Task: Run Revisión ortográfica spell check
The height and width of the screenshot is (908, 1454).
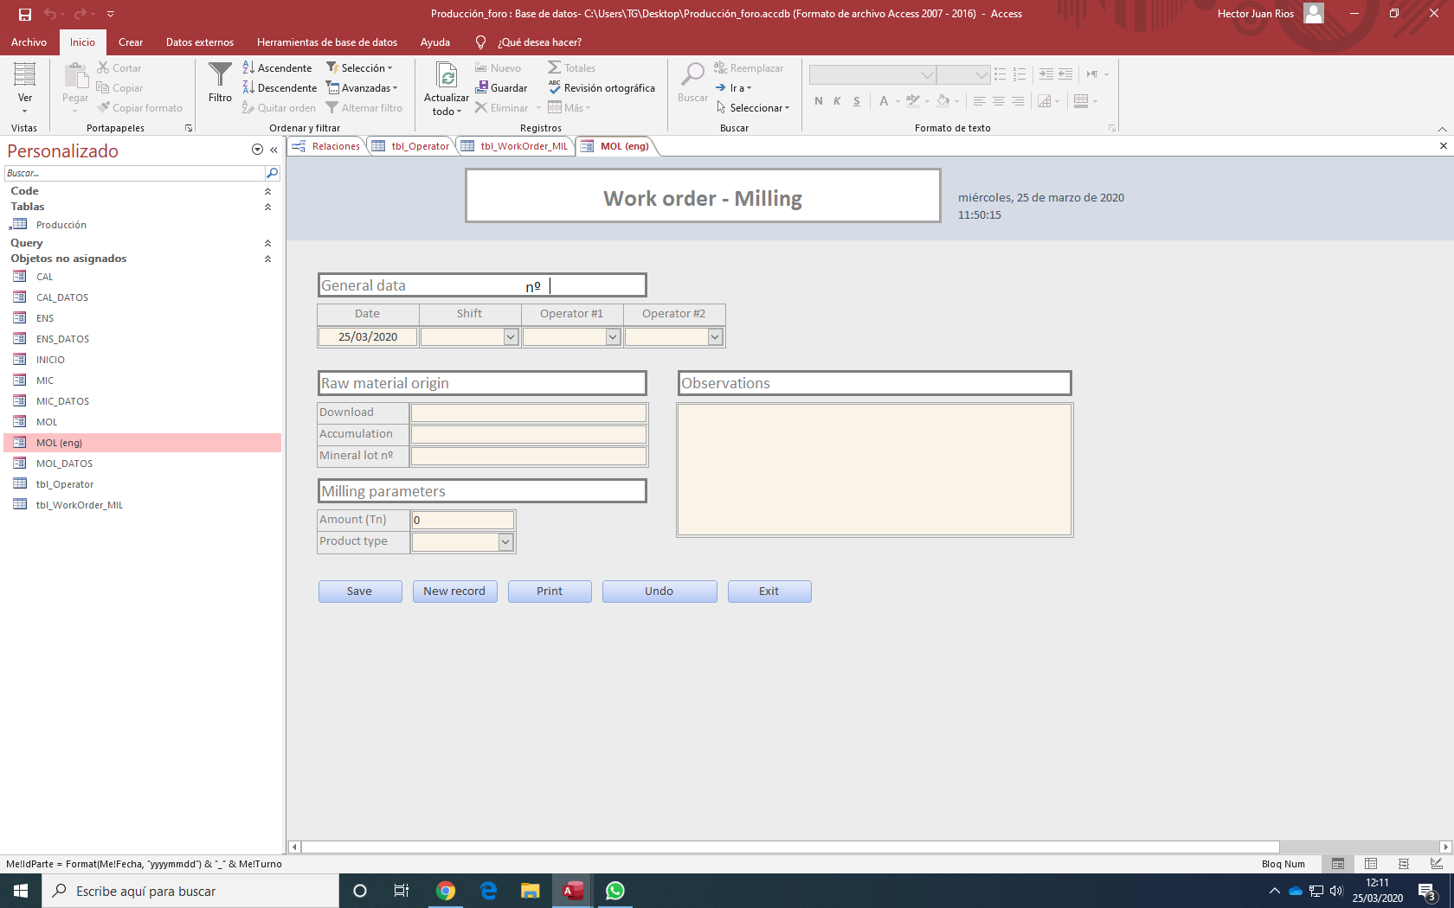Action: (602, 87)
